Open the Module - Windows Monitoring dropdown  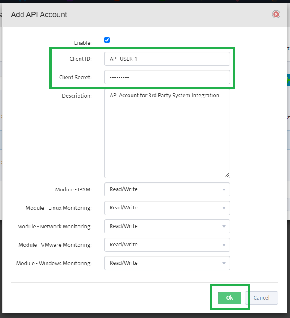[167, 263]
